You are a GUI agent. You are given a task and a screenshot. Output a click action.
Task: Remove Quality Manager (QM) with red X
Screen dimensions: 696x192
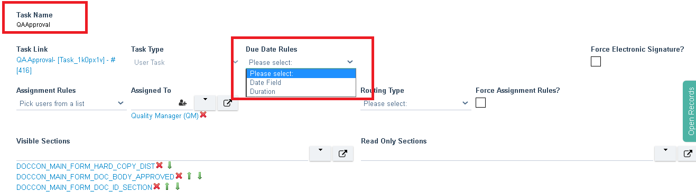203,115
